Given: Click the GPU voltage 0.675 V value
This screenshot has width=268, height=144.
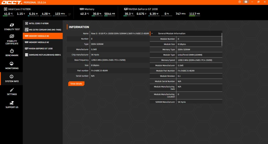Looking at the screenshot, I should 141,14.
